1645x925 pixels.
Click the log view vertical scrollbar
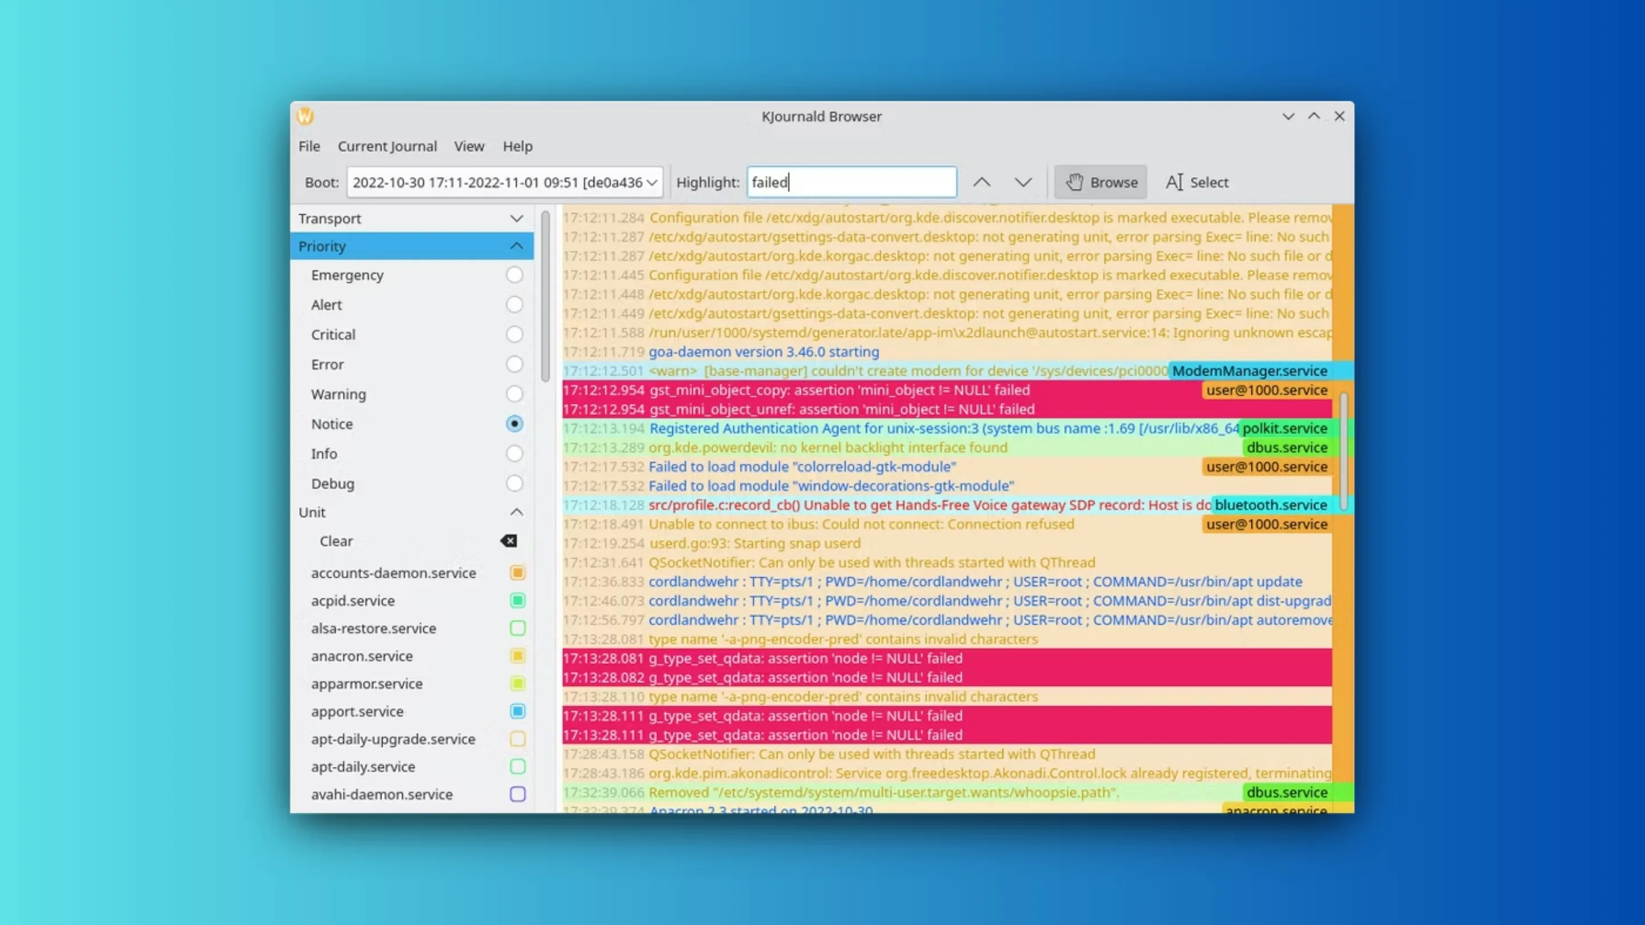1343,451
